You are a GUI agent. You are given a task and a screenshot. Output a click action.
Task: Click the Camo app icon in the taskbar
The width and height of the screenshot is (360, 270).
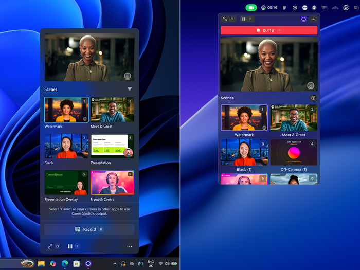tap(88, 263)
